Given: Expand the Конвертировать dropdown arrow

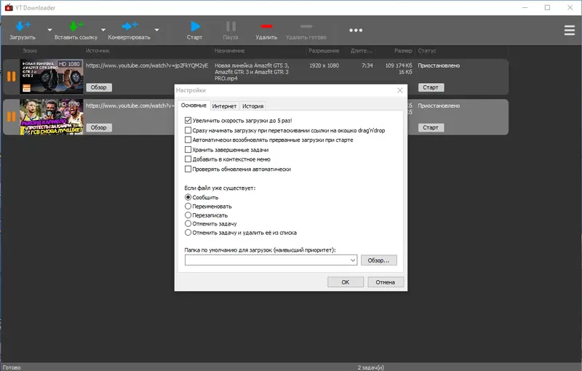Looking at the screenshot, I should 156,30.
